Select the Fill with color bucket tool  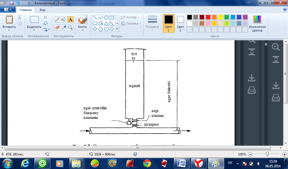pos(64,19)
